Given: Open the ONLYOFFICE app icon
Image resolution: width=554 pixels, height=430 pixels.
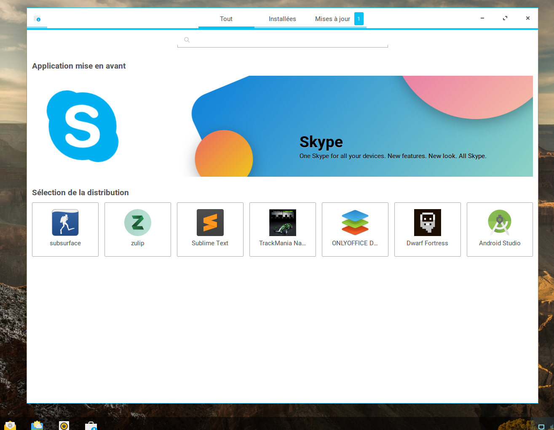Looking at the screenshot, I should pyautogui.click(x=355, y=223).
